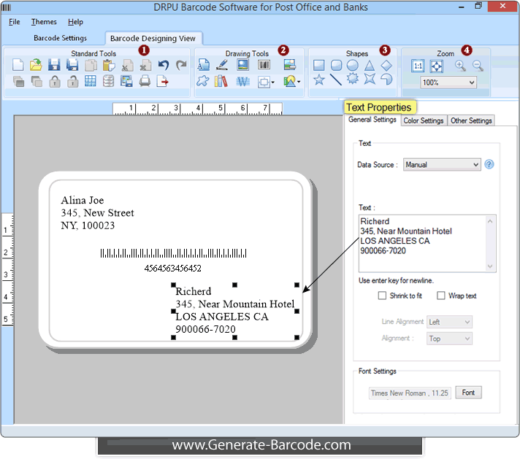This screenshot has height=459, width=520.
Task: Export using the red arrow page icon
Action: pyautogui.click(x=162, y=81)
